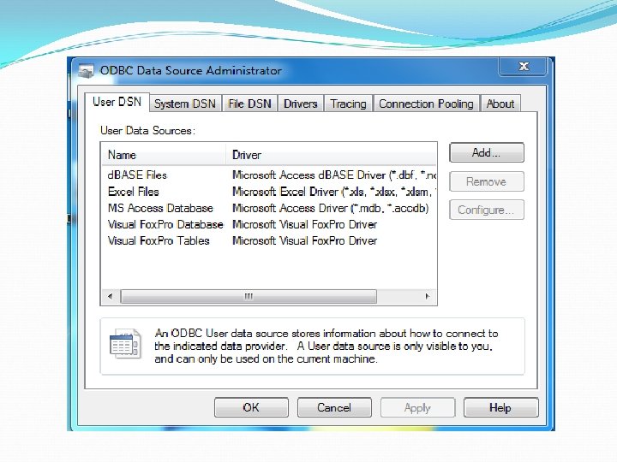Click the Microsoft Access dBASE Driver cell
Viewport: 617px width, 462px height.
333,175
